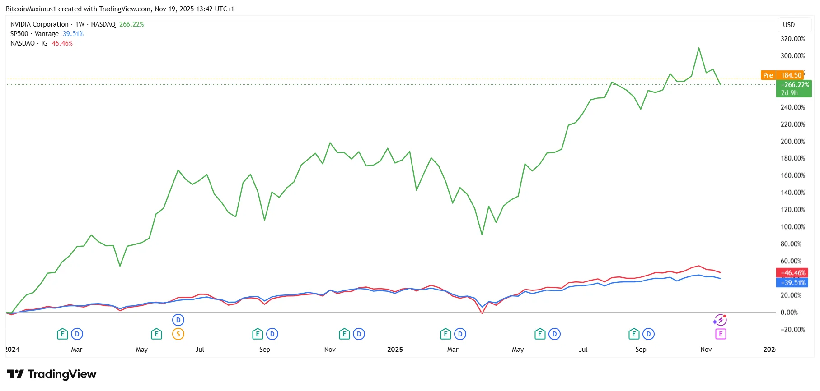This screenshot has width=820, height=391.
Task: Open the USD currency selector
Action: point(789,25)
